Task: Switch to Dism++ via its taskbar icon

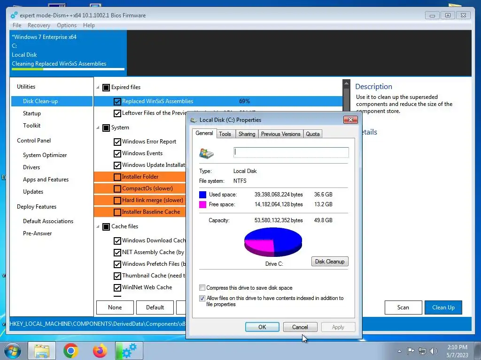Action: (130, 351)
